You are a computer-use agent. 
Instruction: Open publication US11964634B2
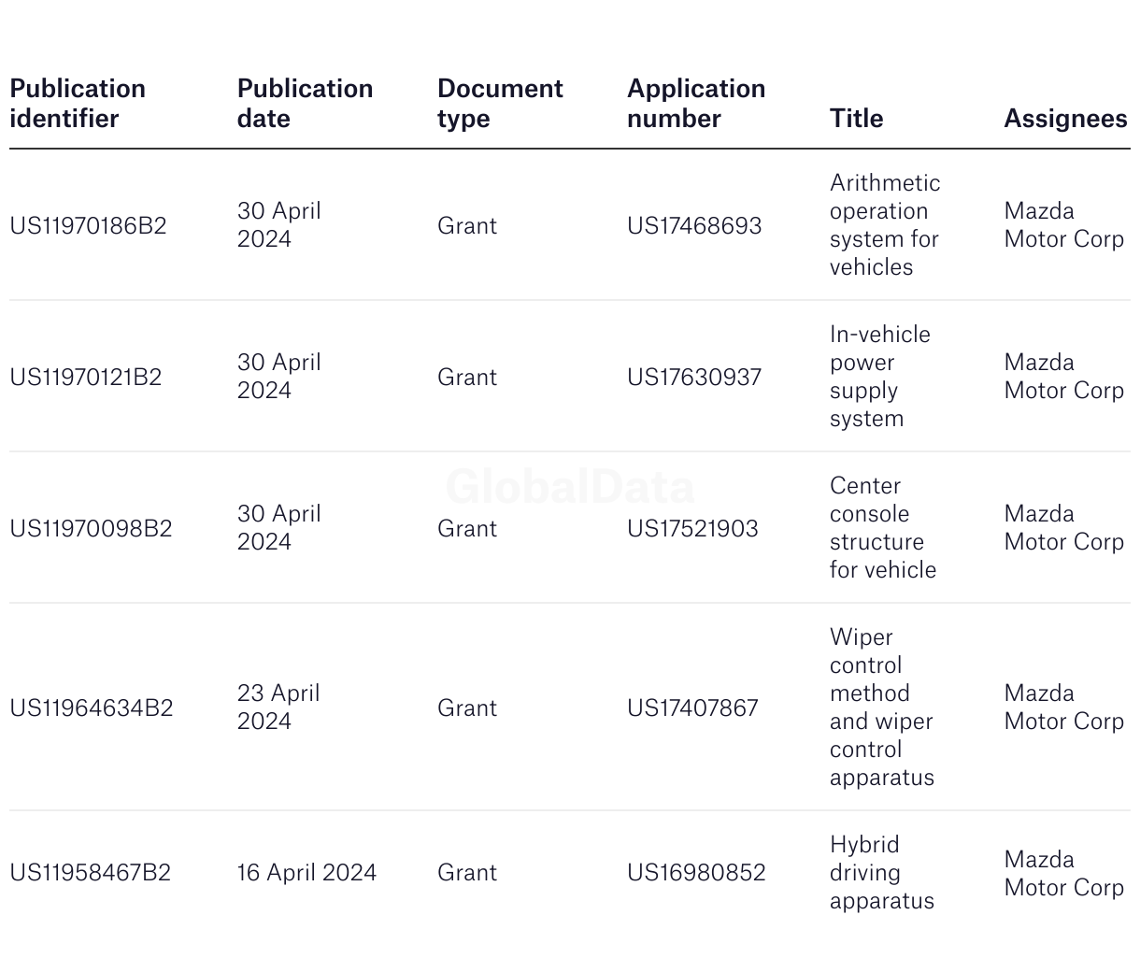[92, 708]
